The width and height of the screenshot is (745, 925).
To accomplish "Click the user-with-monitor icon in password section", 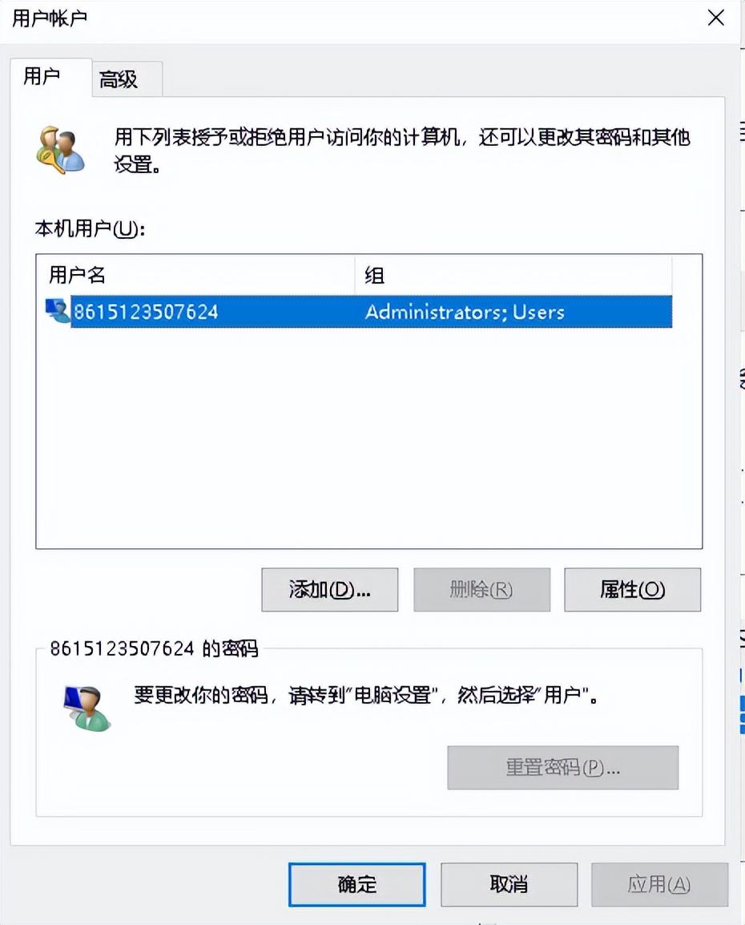I will (87, 708).
